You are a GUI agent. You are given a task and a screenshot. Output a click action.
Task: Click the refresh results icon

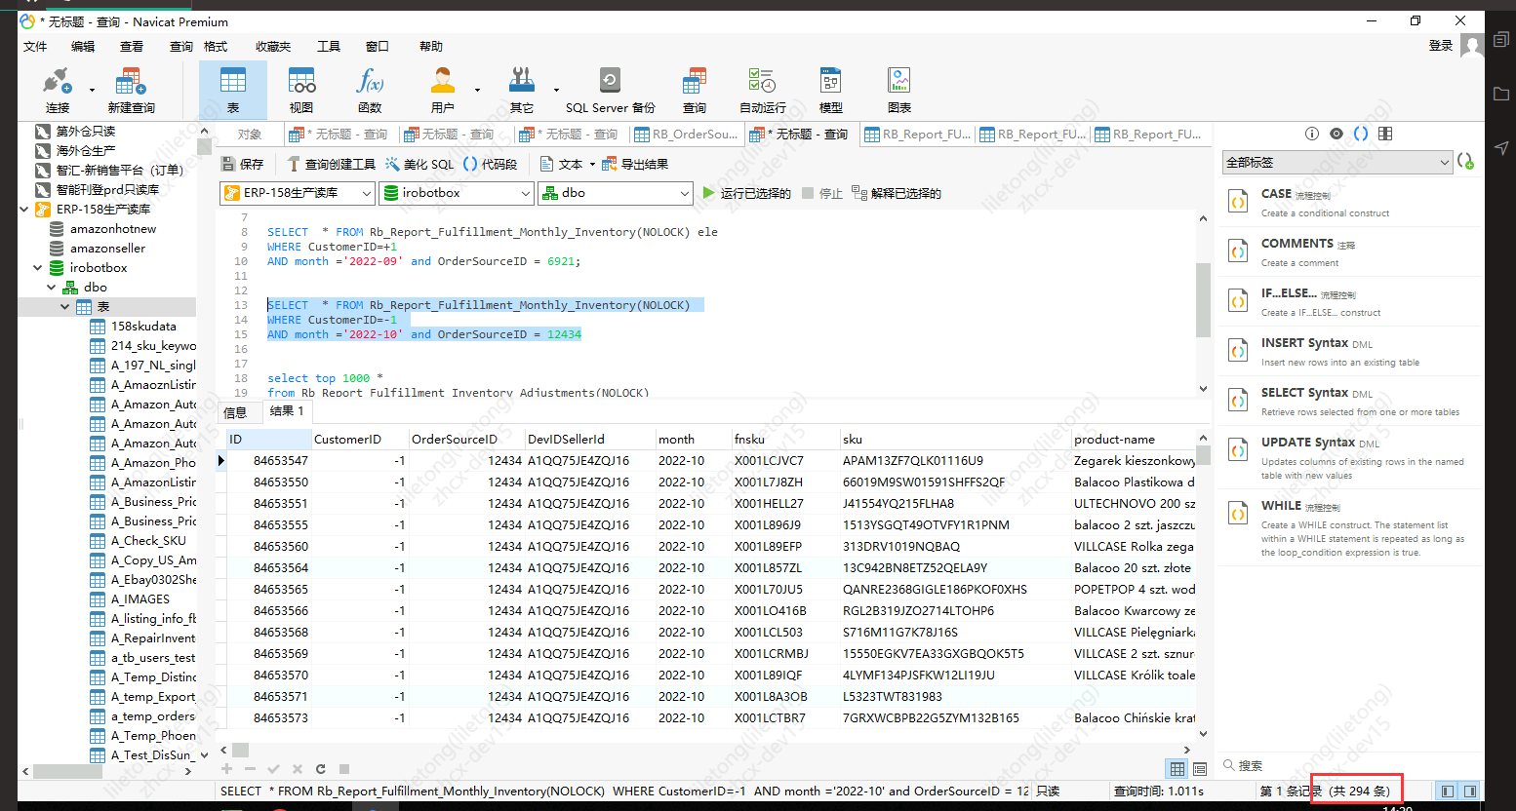(x=320, y=769)
